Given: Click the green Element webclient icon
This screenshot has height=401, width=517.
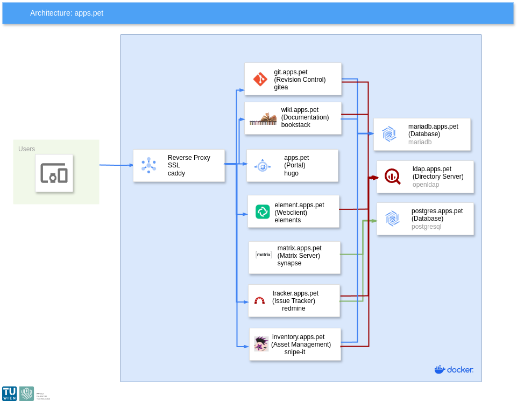Looking at the screenshot, I should (263, 212).
